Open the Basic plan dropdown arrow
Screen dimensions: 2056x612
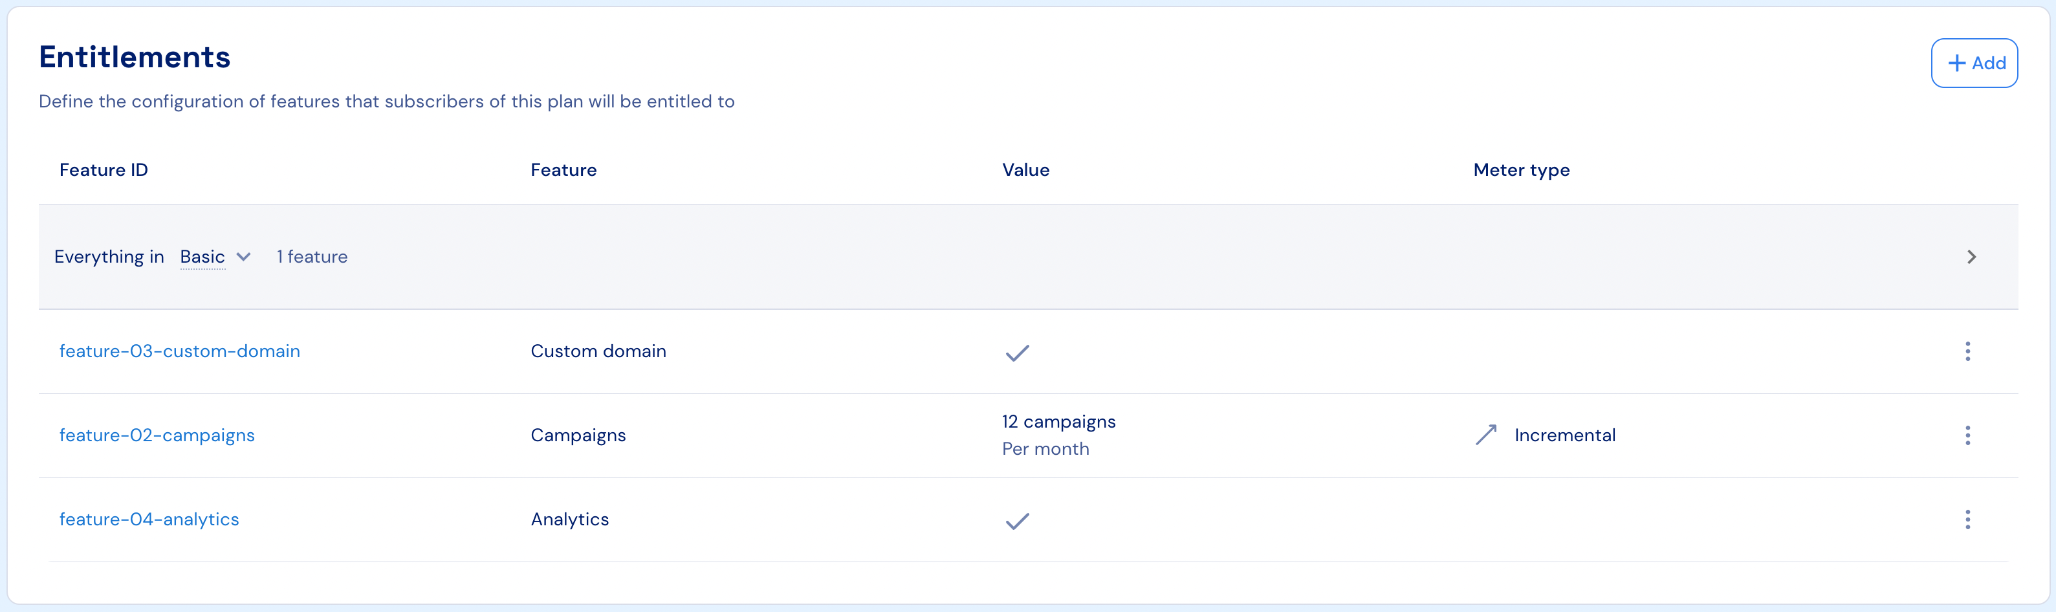coord(243,257)
